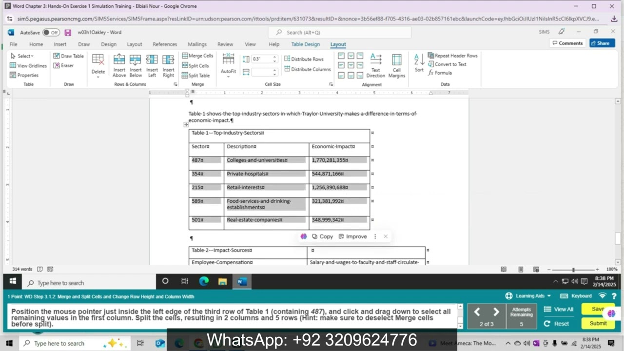The image size is (624, 351).
Task: Click the Merge Cells button
Action: tap(197, 56)
